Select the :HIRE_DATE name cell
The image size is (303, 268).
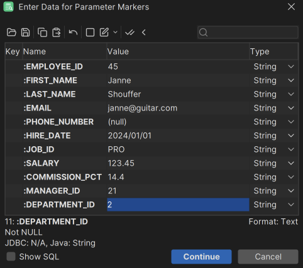[65, 136]
